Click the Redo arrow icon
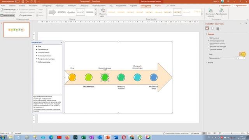The width and height of the screenshot is (249, 140). click(32, 2)
